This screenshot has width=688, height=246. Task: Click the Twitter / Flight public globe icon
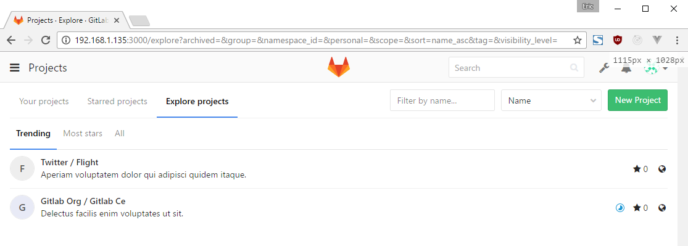pos(663,169)
